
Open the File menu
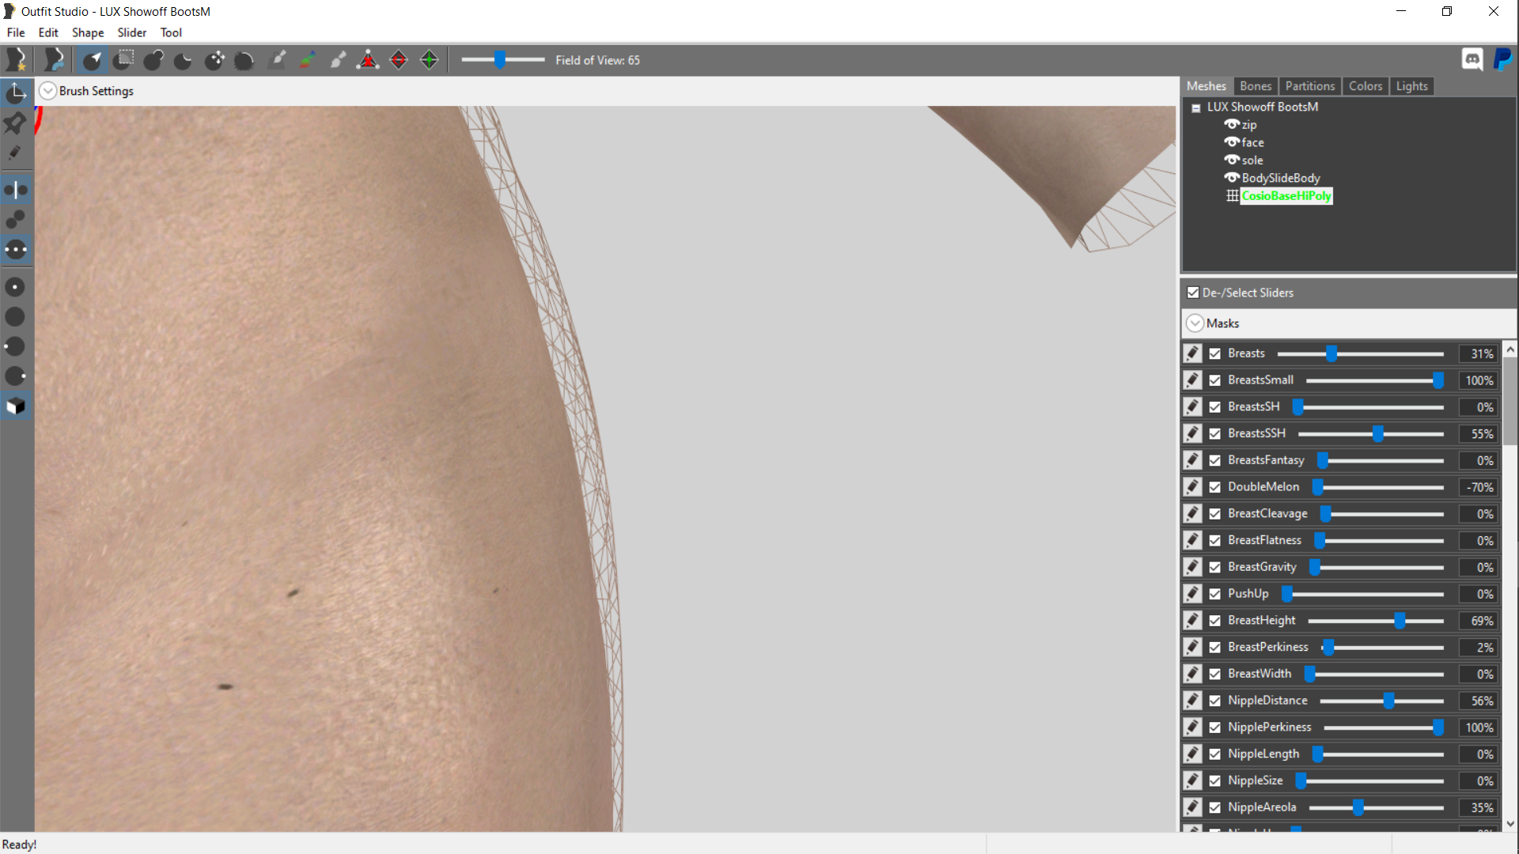click(x=16, y=32)
